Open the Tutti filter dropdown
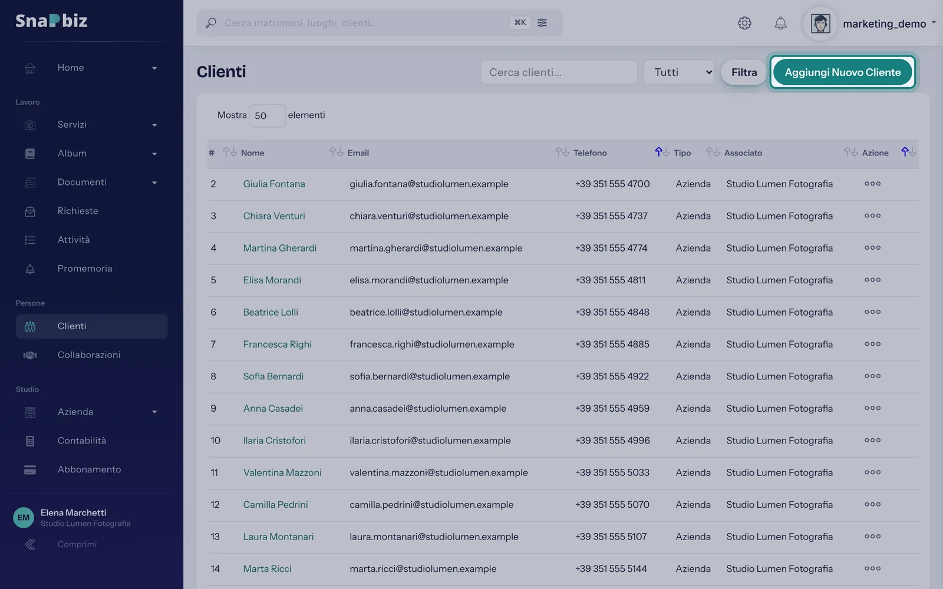 tap(679, 72)
